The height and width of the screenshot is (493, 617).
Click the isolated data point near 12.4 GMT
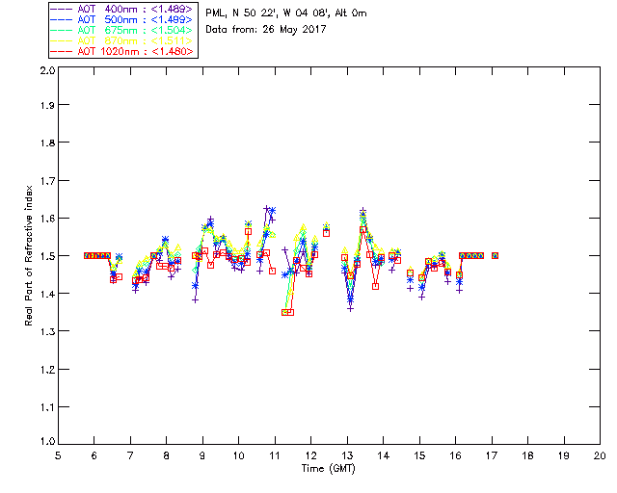pyautogui.click(x=326, y=230)
